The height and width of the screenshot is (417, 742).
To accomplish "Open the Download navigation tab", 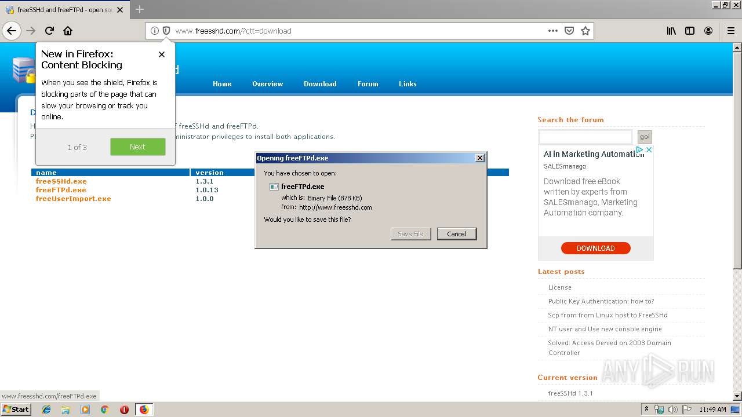I will tap(320, 84).
